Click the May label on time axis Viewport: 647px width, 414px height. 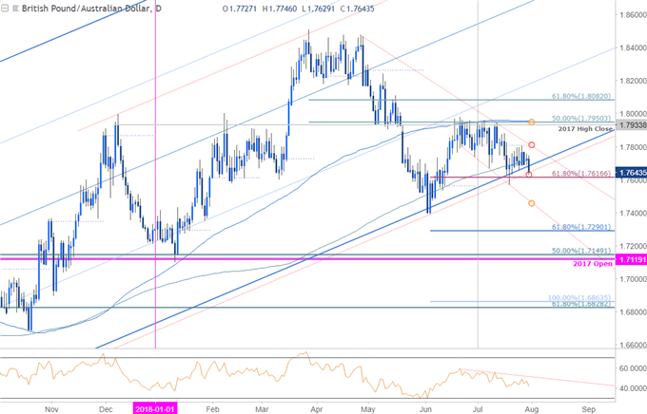(367, 409)
